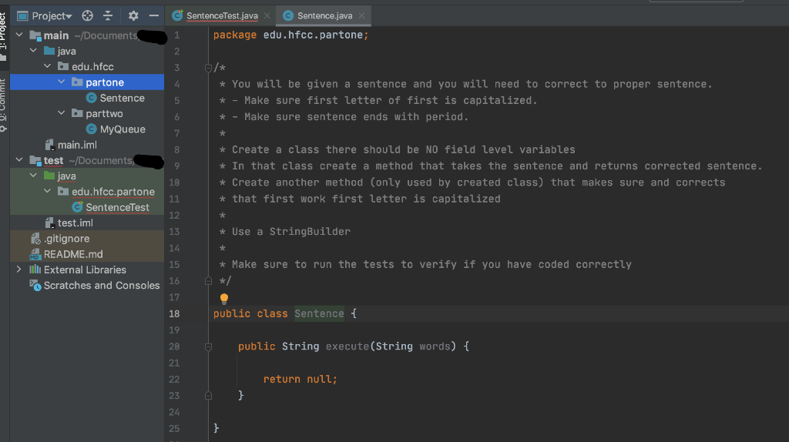
Task: Open the 1: Project side tool window tab
Action: pyautogui.click(x=3, y=36)
